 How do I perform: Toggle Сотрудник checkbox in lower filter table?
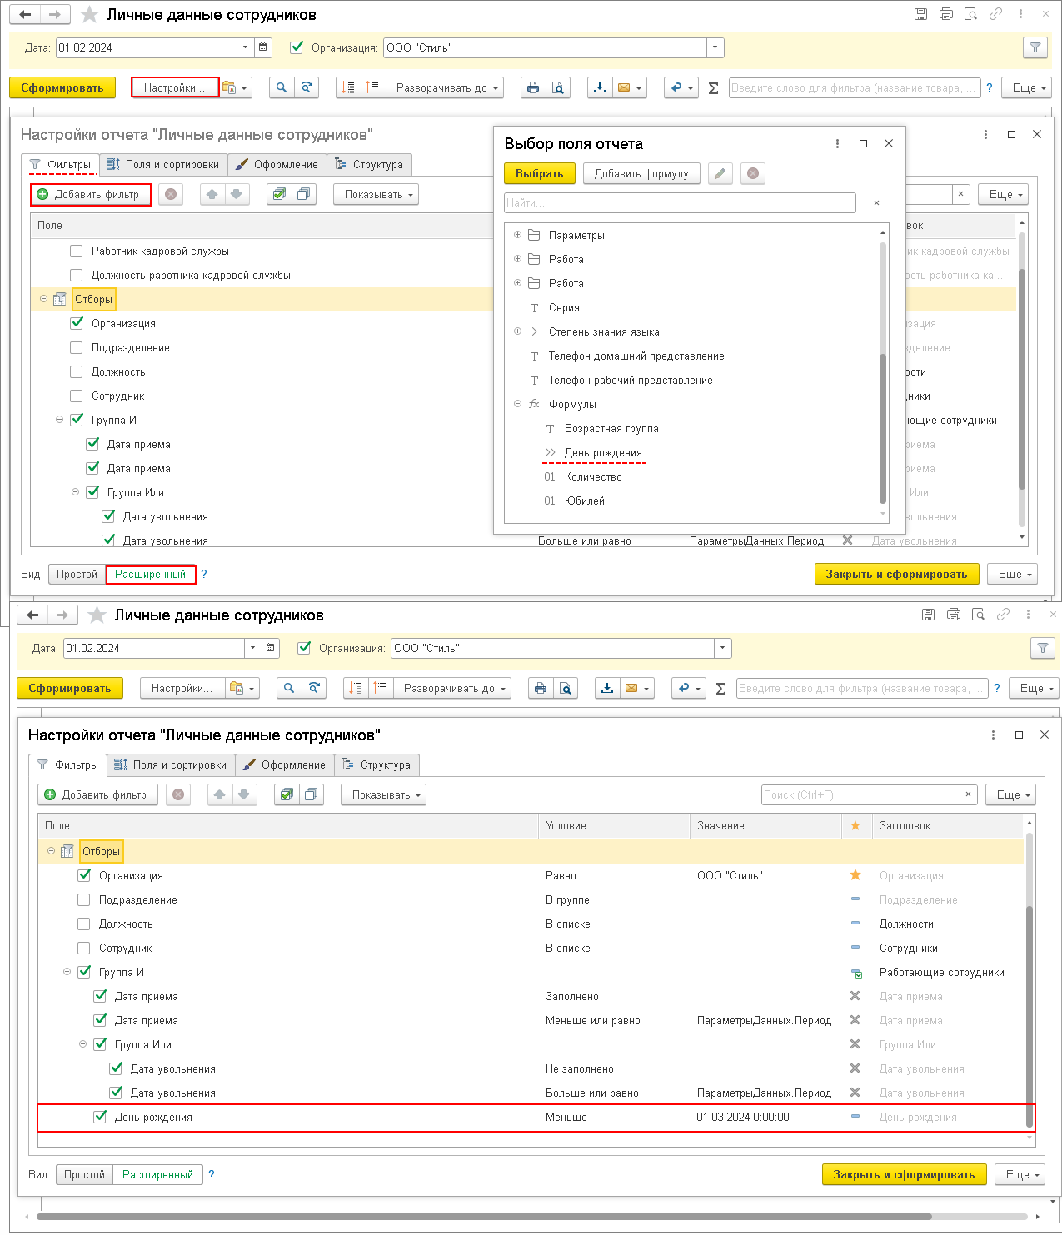coord(84,948)
